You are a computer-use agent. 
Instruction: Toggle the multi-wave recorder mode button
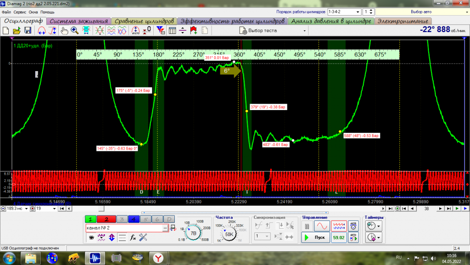tap(339, 226)
